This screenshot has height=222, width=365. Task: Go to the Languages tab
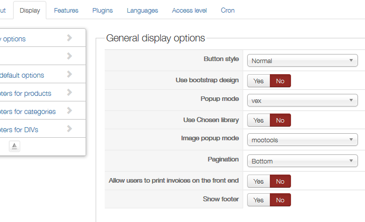click(142, 10)
